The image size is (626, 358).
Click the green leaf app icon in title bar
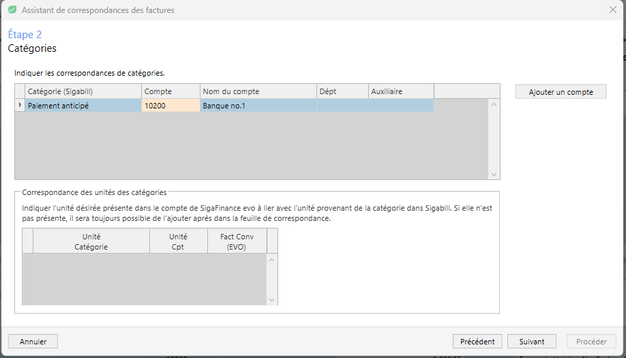click(12, 10)
